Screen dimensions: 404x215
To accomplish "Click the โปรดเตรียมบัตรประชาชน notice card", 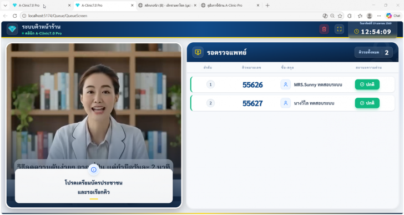I will click(94, 186).
